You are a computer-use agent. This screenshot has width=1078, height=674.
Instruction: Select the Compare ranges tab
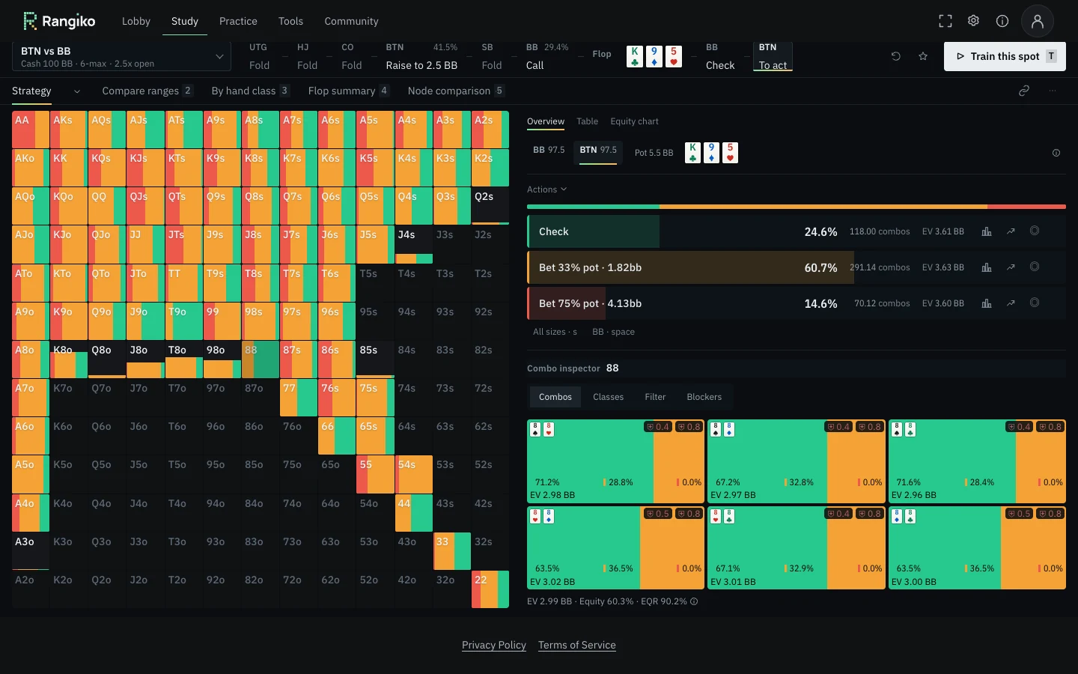pyautogui.click(x=147, y=91)
